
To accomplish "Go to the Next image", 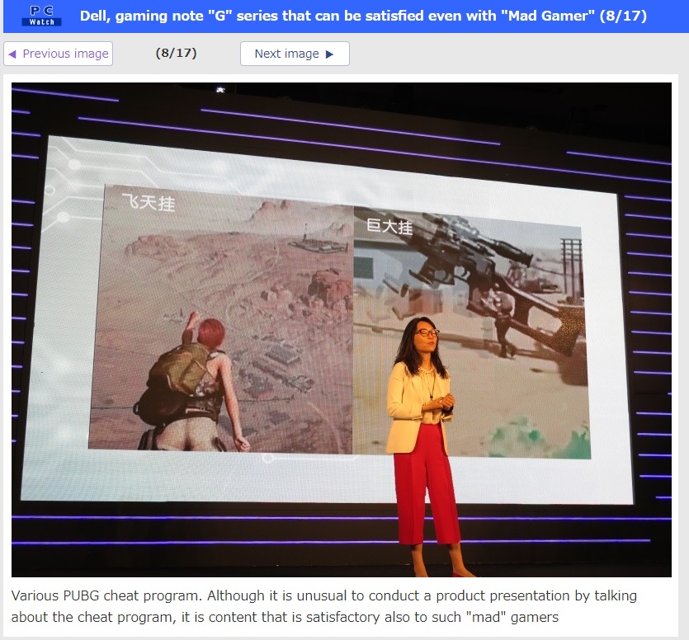I will pos(295,54).
